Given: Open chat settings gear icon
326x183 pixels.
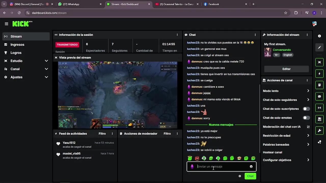Looking at the screenshot, I should pos(240,176).
